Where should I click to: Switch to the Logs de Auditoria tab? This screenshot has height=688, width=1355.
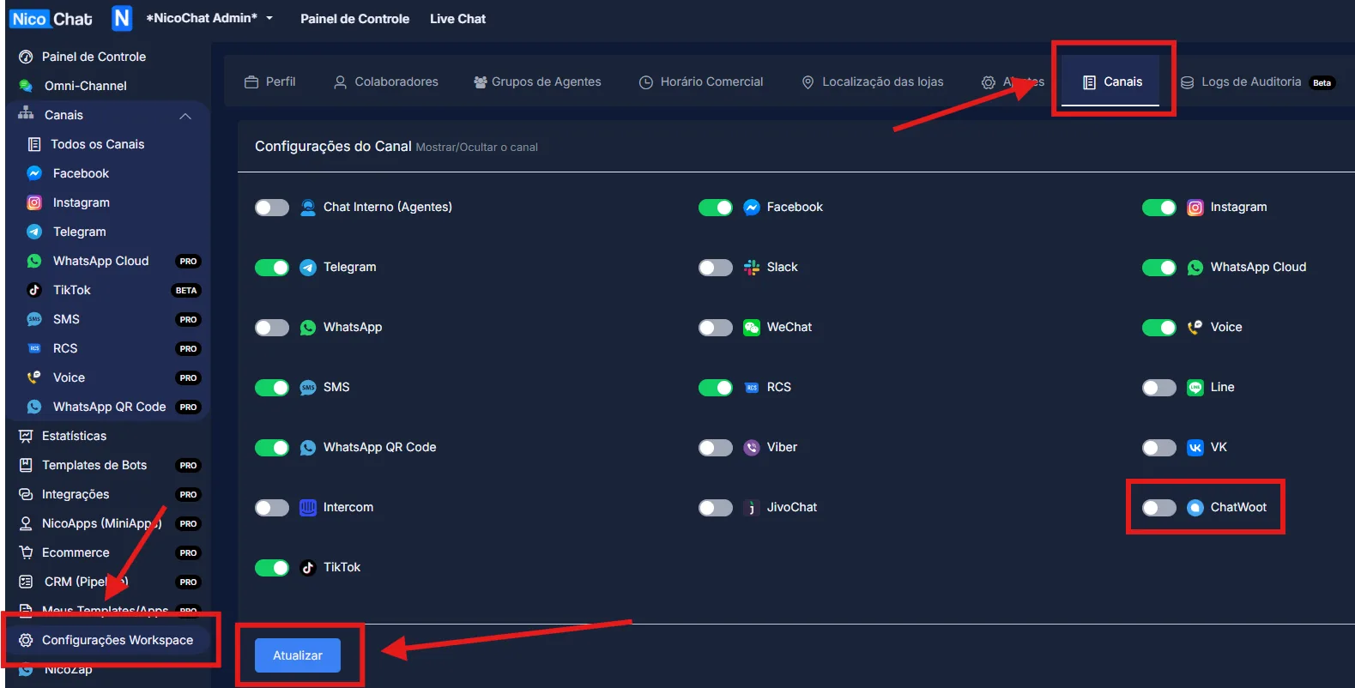[x=1256, y=81]
